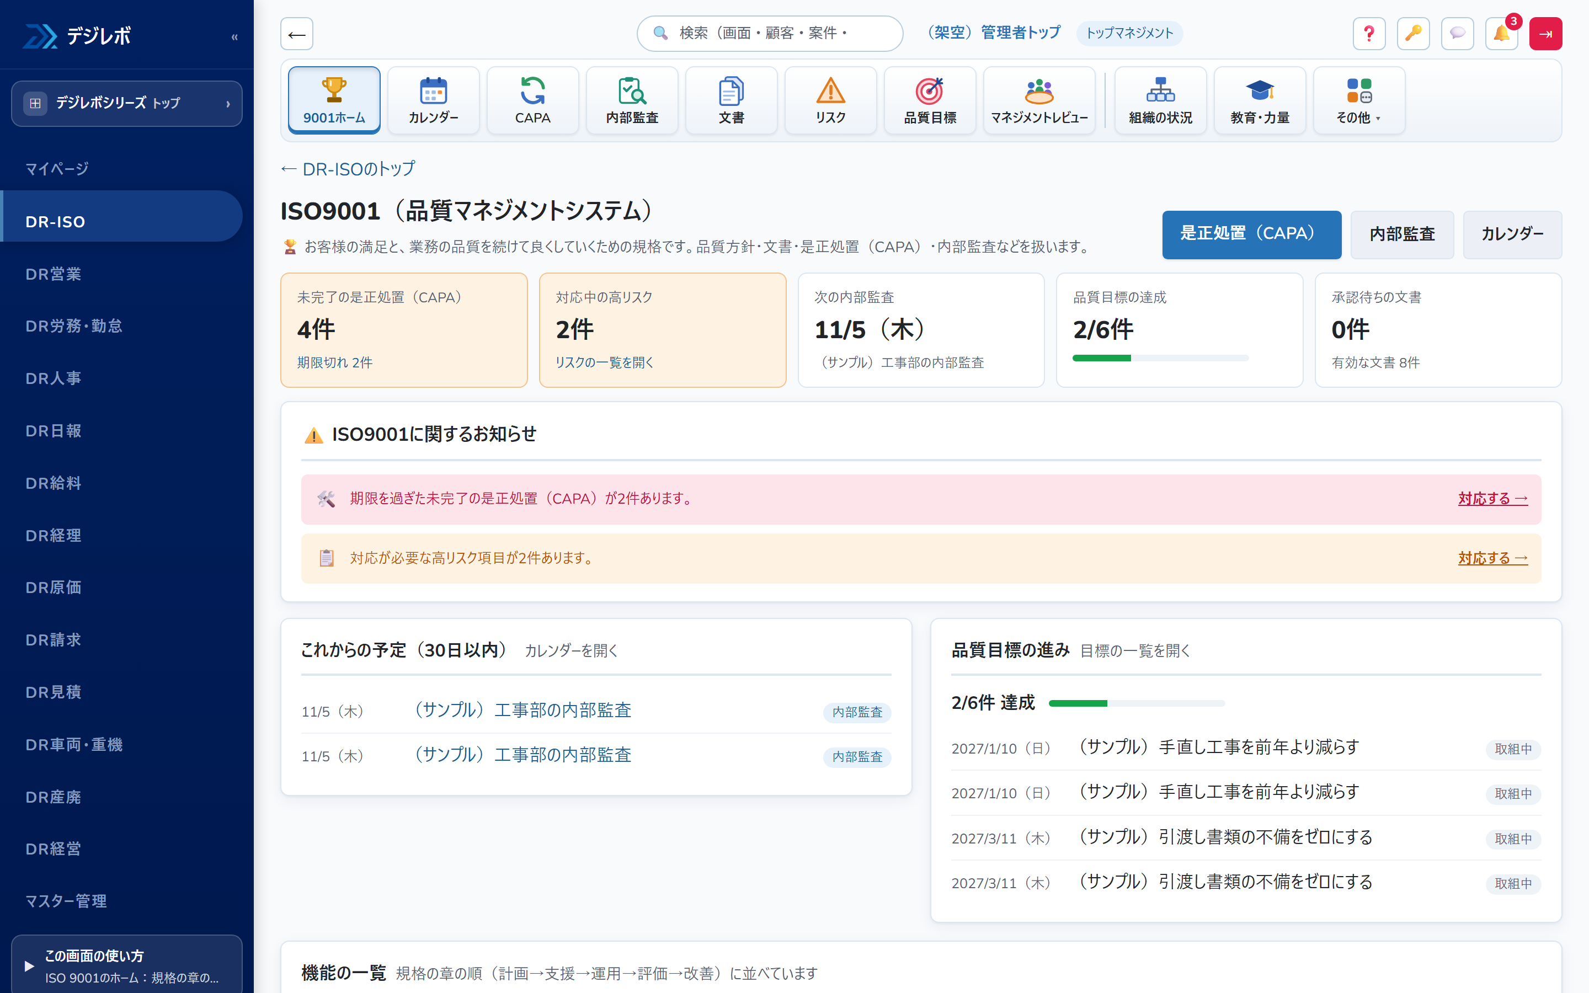Screen dimensions: 1589x993
Task: Click the clipboard icon on risk alert
Action: pyautogui.click(x=326, y=558)
